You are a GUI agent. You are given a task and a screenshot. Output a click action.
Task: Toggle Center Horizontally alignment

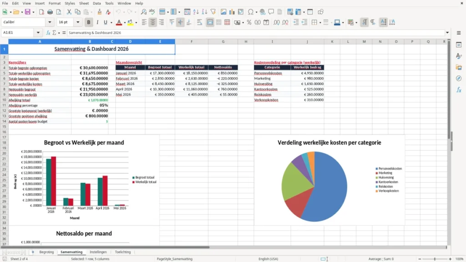(x=153, y=22)
